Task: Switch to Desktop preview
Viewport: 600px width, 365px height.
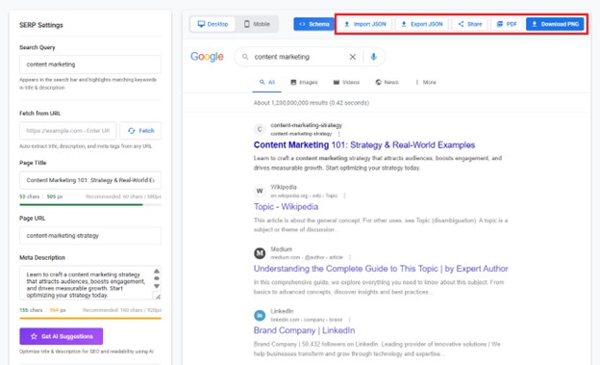Action: pyautogui.click(x=212, y=24)
